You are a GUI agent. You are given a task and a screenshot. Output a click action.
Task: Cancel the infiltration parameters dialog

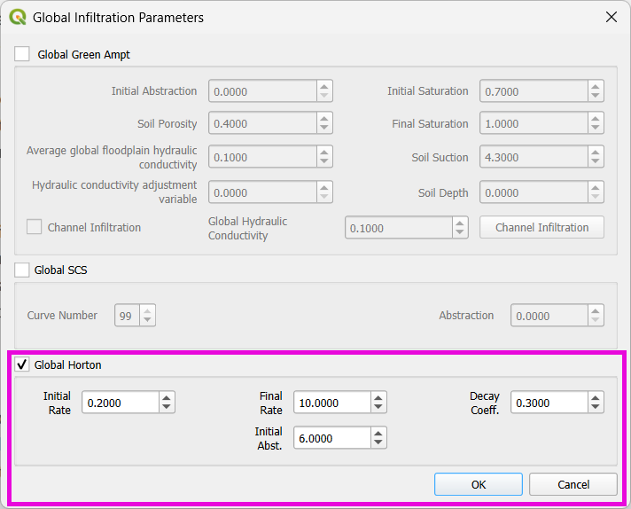(573, 484)
